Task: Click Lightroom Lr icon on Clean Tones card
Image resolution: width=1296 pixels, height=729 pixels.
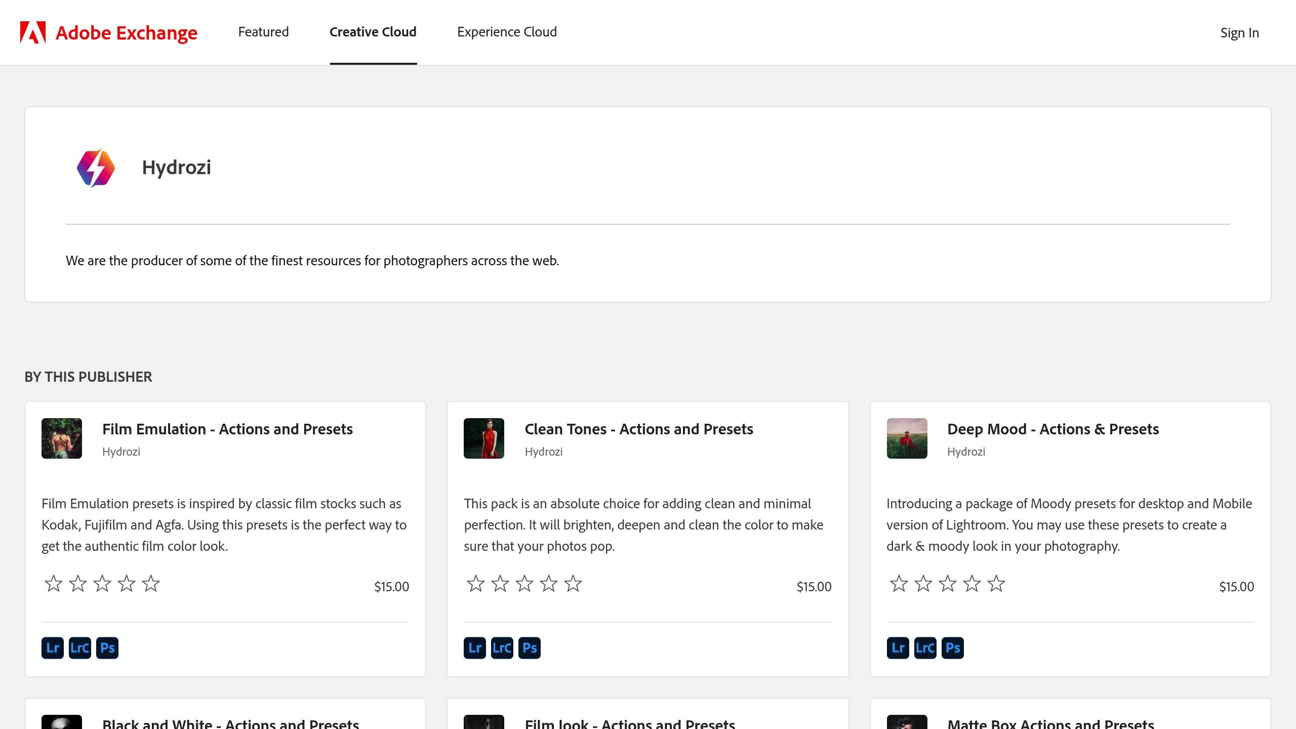Action: (475, 648)
